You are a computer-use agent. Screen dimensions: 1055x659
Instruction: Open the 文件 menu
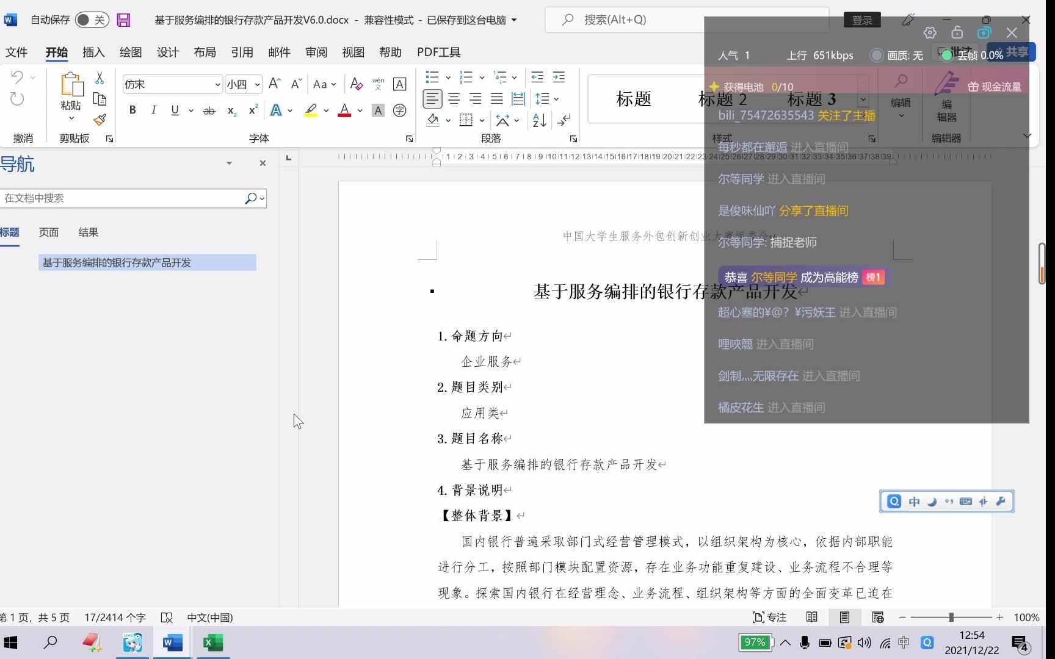click(16, 52)
